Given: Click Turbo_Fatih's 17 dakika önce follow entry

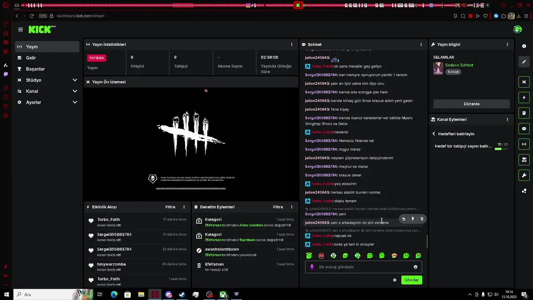Looking at the screenshot, I should [137, 222].
